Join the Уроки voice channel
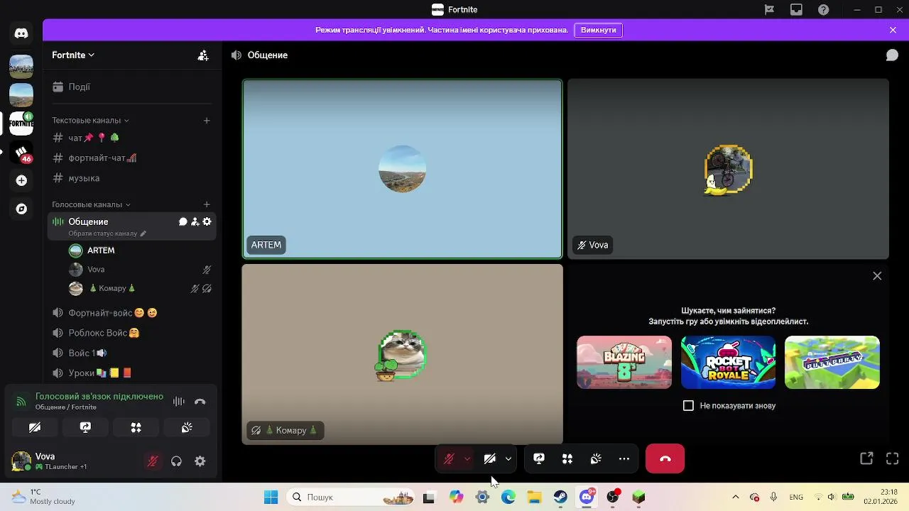Viewport: 909px width, 511px height. click(x=132, y=373)
